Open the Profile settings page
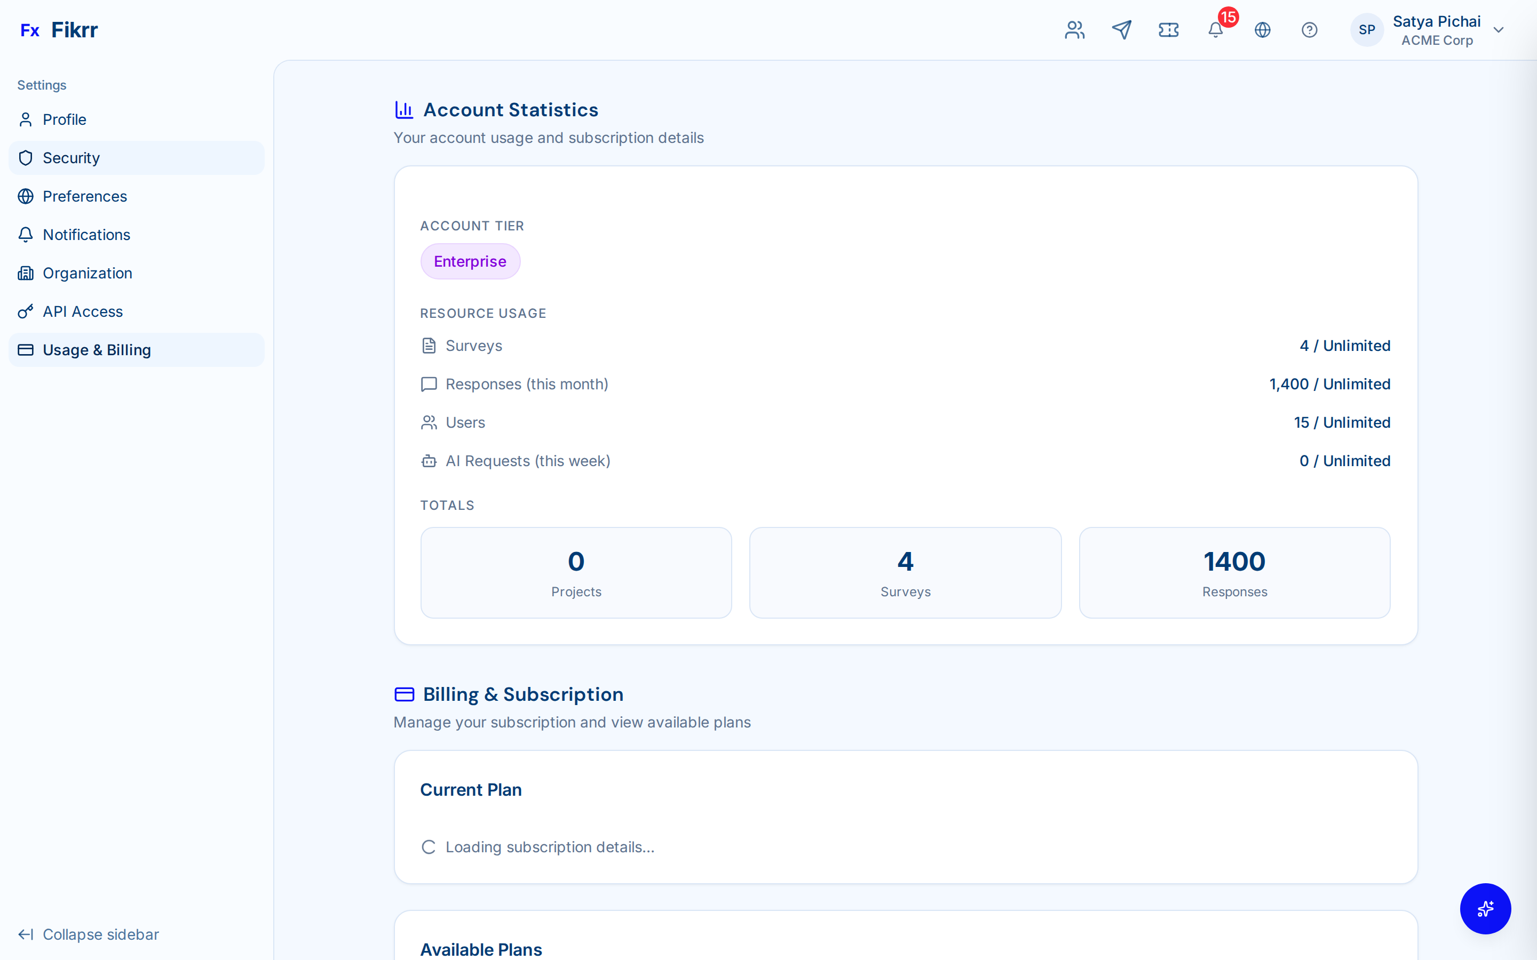1537x960 pixels. click(64, 119)
